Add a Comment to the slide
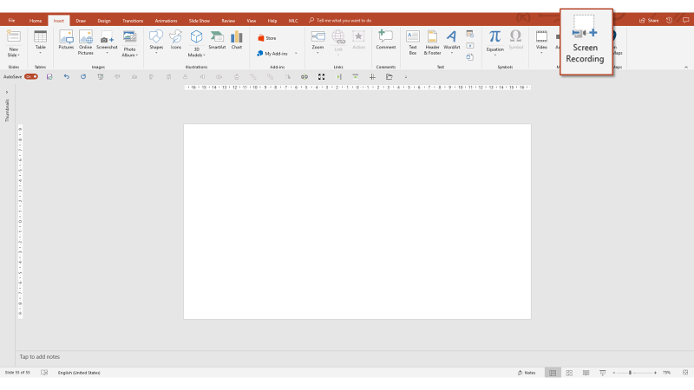The width and height of the screenshot is (694, 390). click(x=385, y=40)
